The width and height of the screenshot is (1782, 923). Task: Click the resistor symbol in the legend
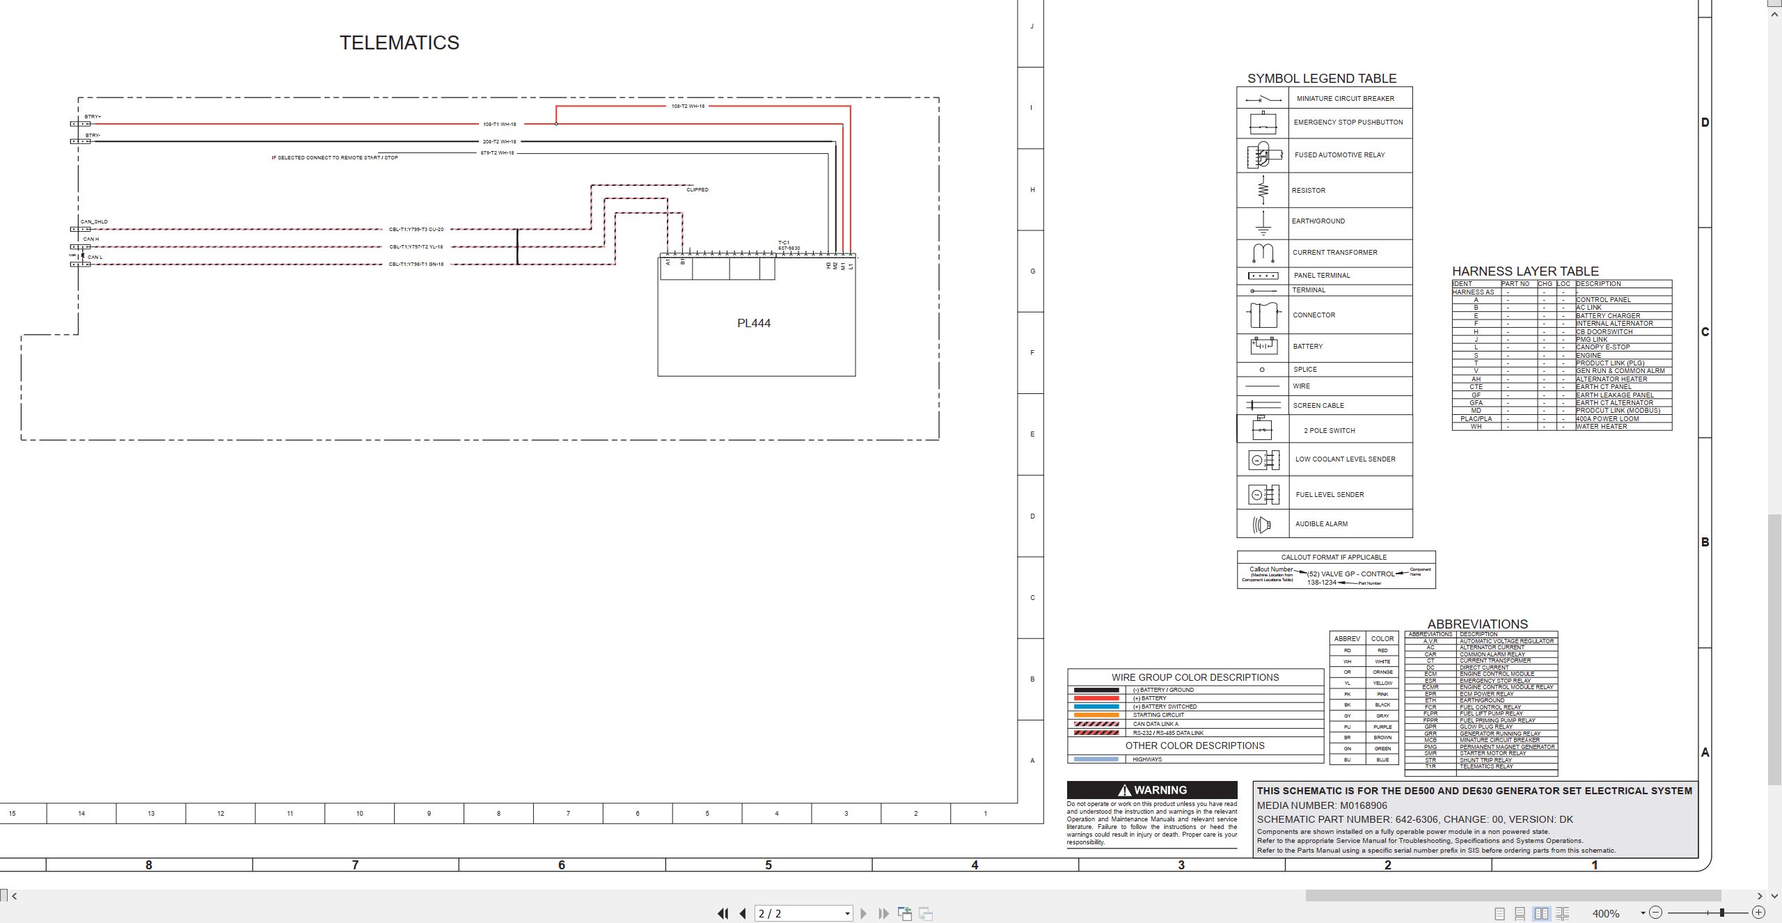click(x=1263, y=190)
